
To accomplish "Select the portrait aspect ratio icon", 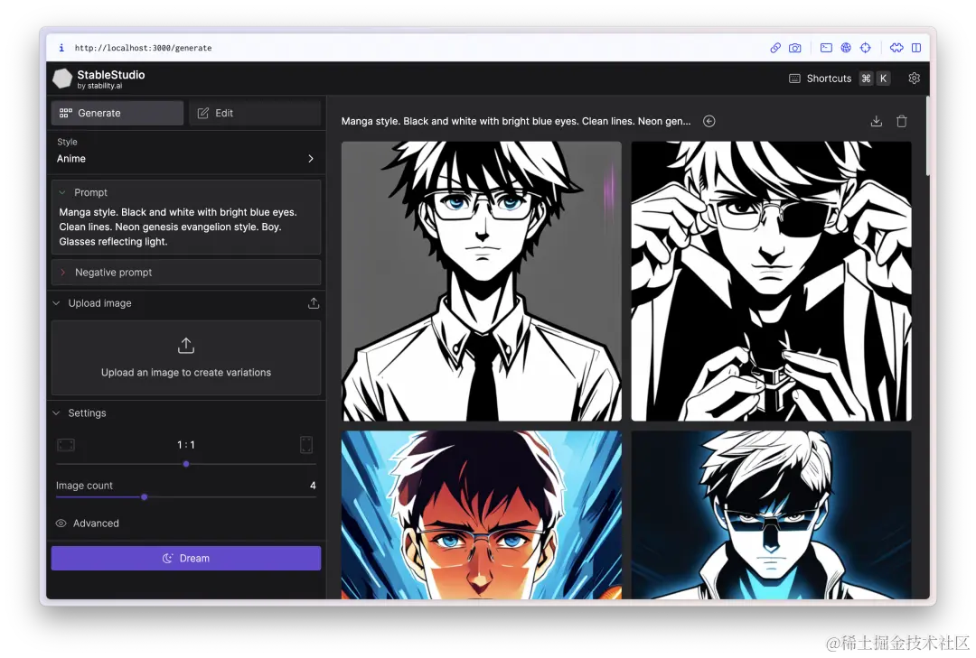I will tap(306, 445).
